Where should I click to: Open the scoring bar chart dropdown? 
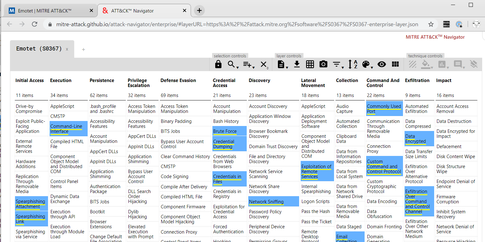pos(443,64)
